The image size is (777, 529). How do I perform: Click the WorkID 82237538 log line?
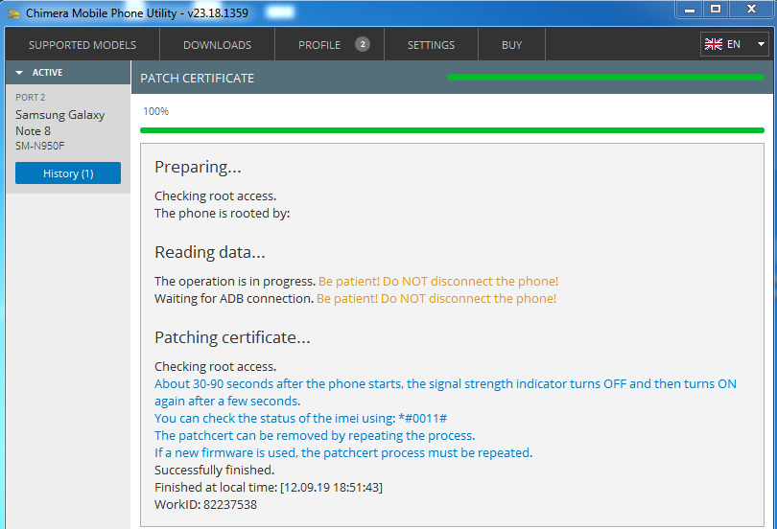(205, 504)
